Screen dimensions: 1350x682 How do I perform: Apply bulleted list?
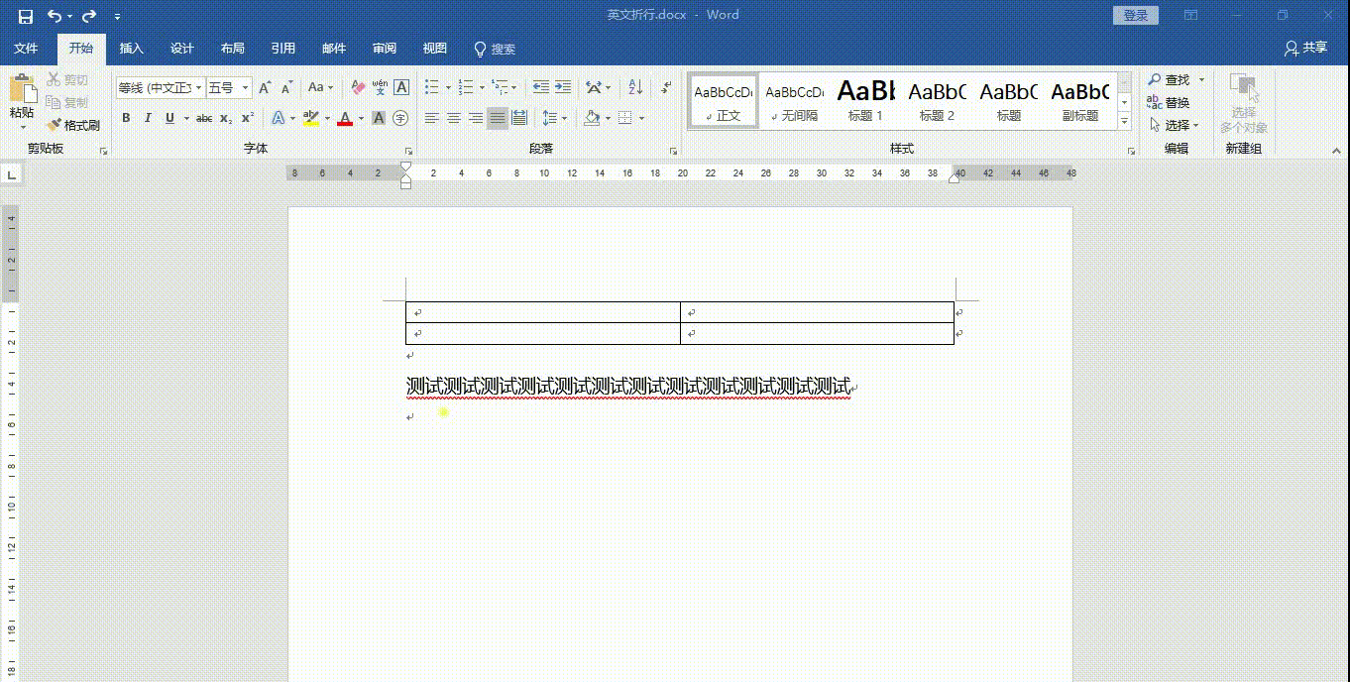(x=432, y=88)
